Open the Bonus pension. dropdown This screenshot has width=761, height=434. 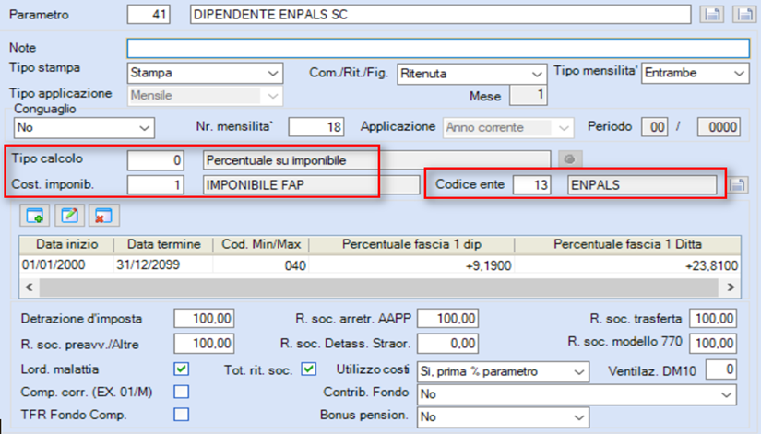pyautogui.click(x=503, y=417)
